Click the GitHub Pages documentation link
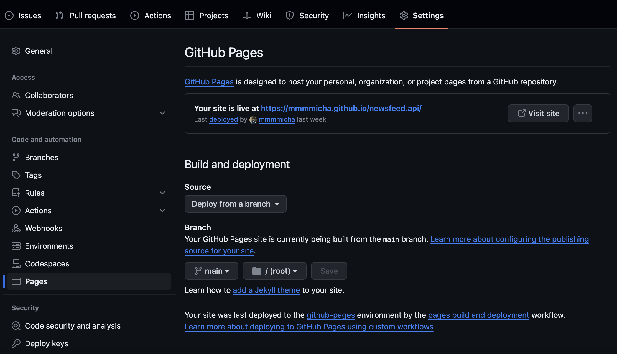 point(209,82)
